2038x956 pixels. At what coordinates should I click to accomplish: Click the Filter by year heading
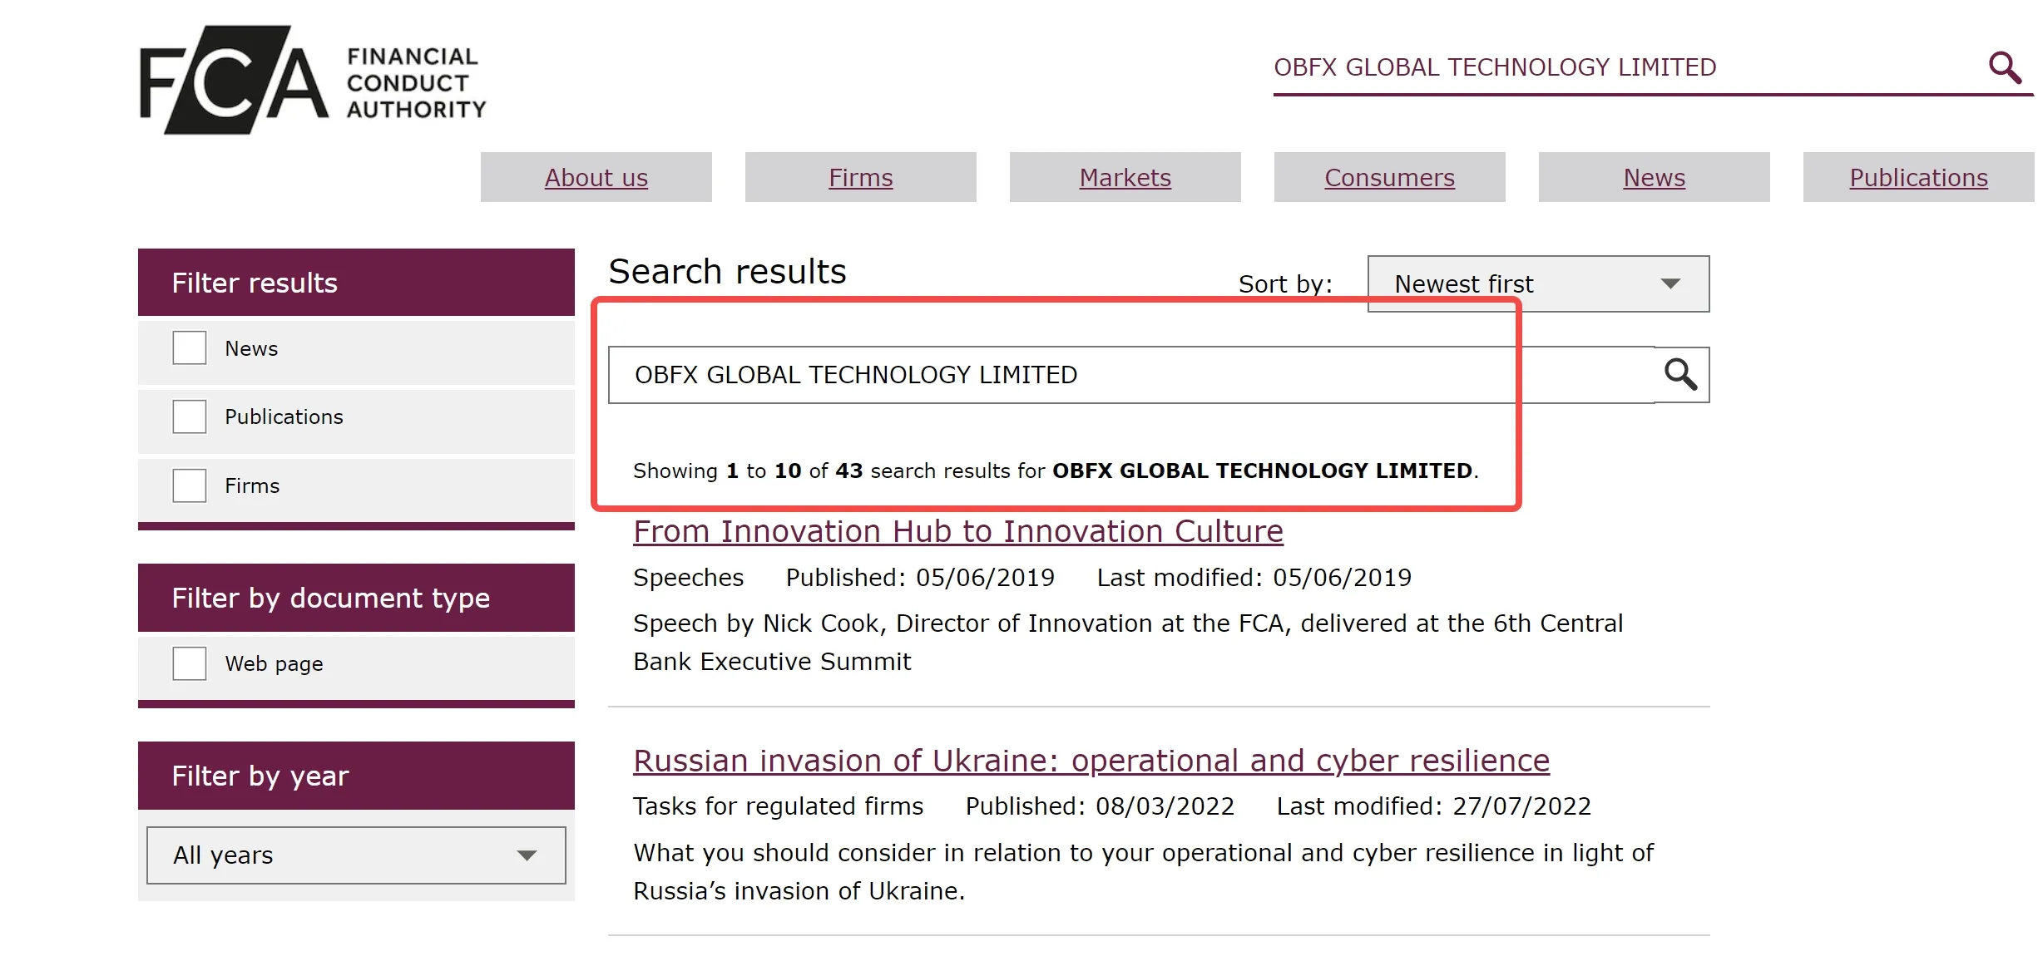pyautogui.click(x=356, y=776)
